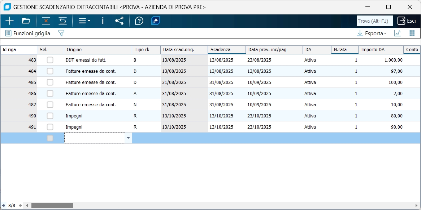Click the Scadenza column header
The image size is (421, 210).
(226, 50)
